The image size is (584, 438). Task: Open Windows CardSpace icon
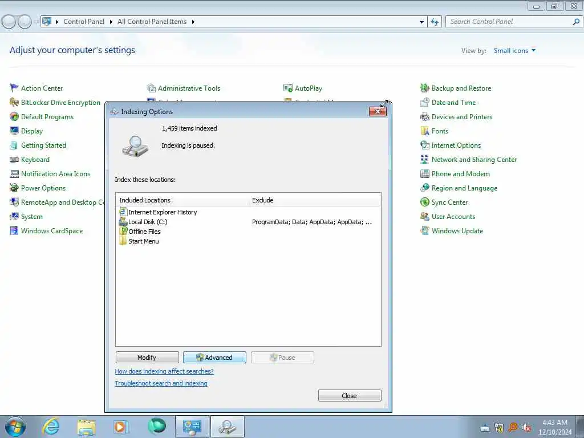14,230
